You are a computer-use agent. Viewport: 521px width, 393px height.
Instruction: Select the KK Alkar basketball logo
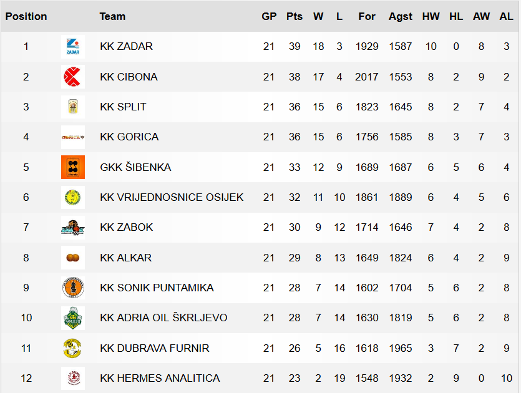(73, 258)
